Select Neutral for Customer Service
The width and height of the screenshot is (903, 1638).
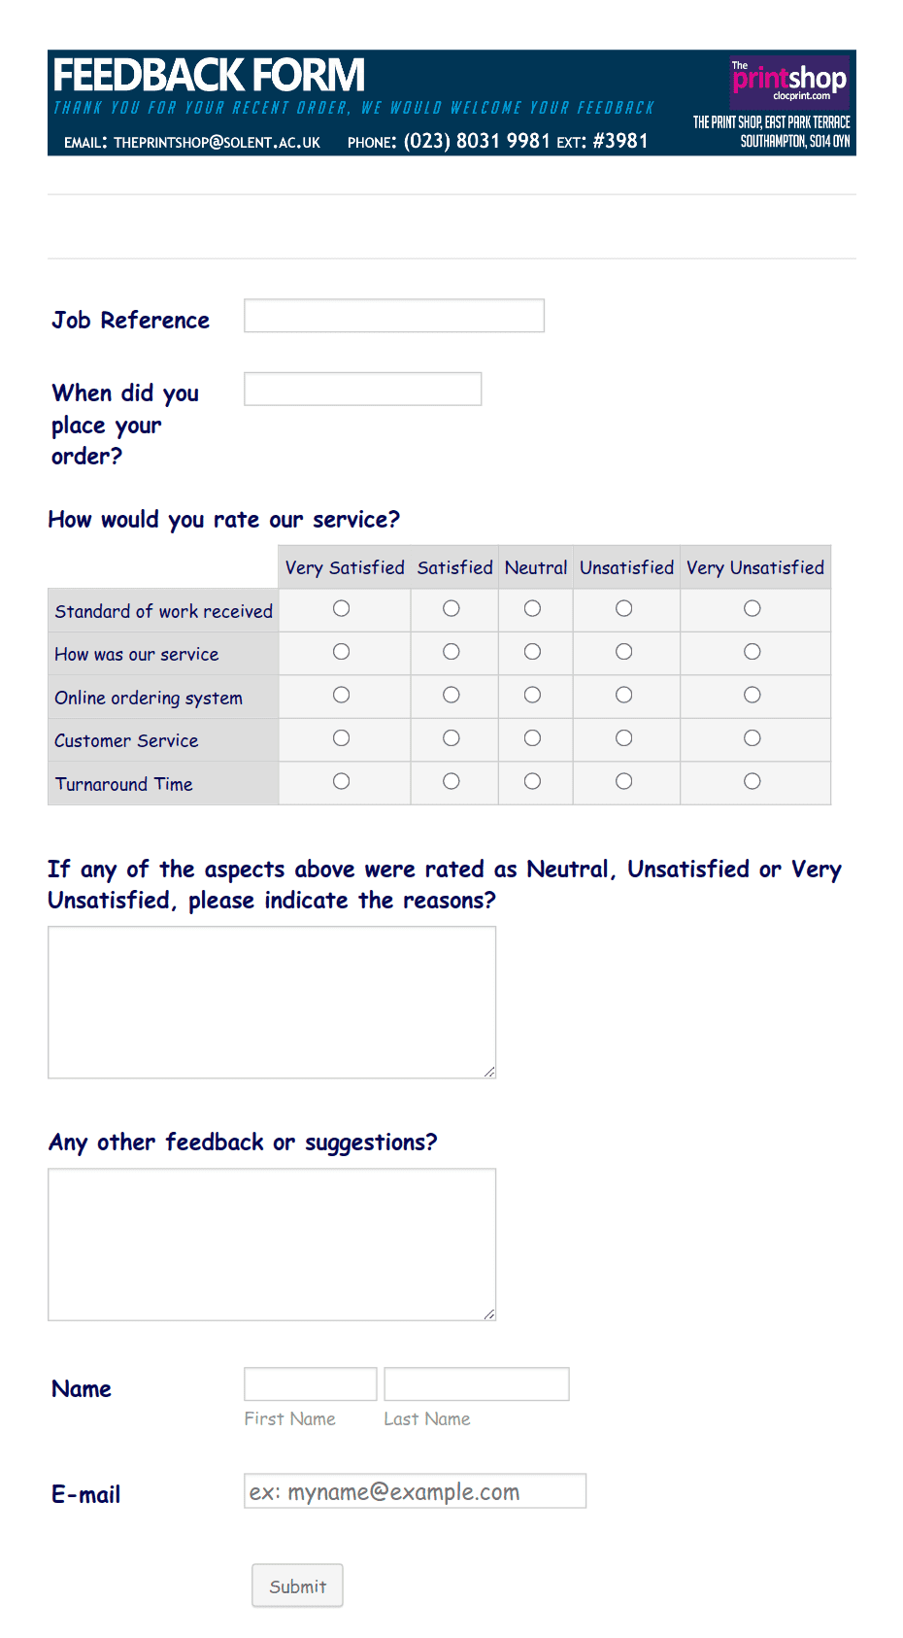pos(532,738)
